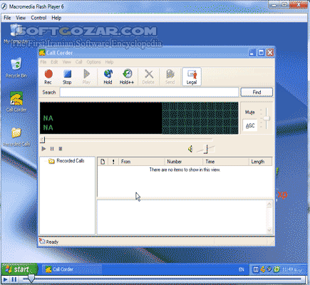Click the 'There are no items' message
The width and height of the screenshot is (310, 285).
click(185, 170)
